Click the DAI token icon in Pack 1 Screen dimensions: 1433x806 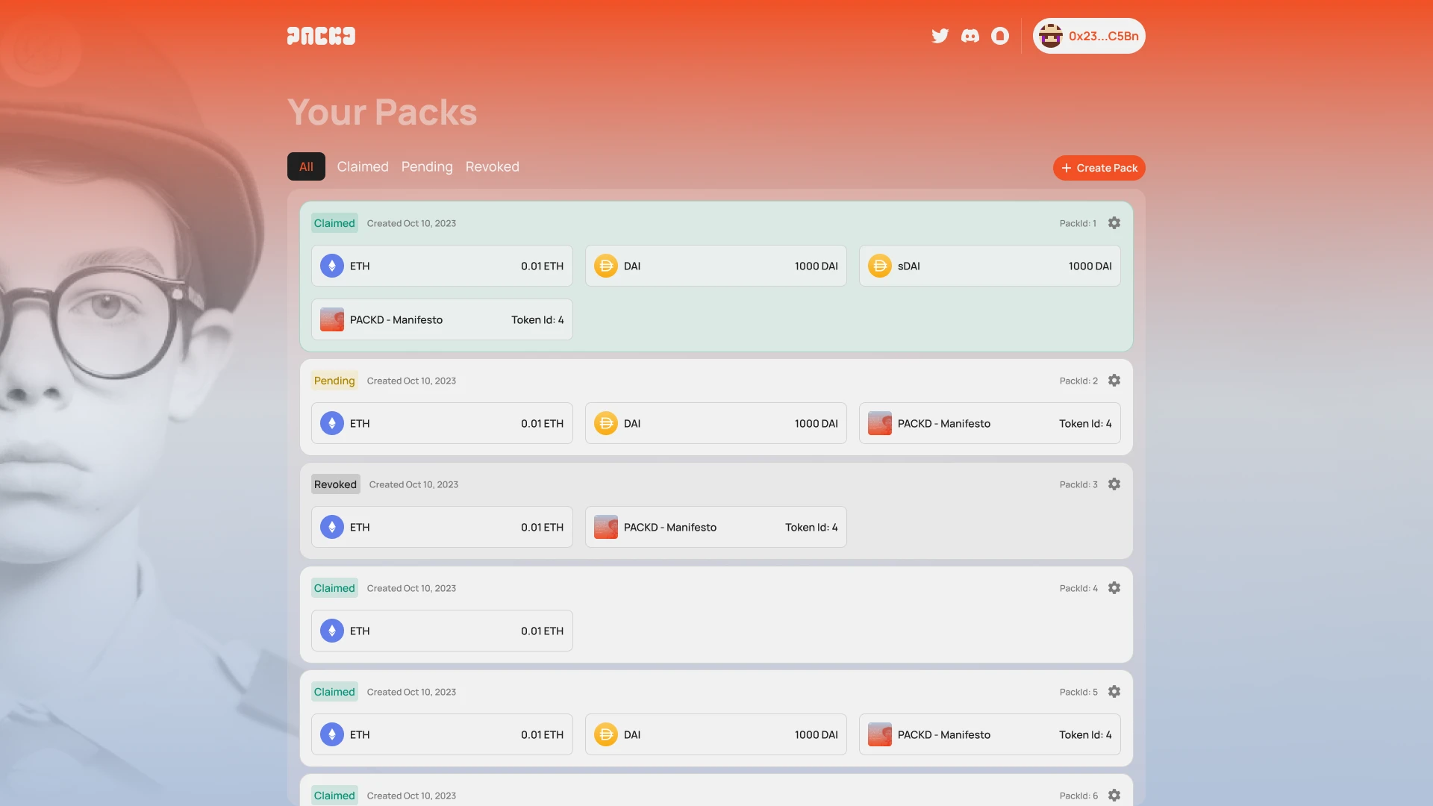605,266
